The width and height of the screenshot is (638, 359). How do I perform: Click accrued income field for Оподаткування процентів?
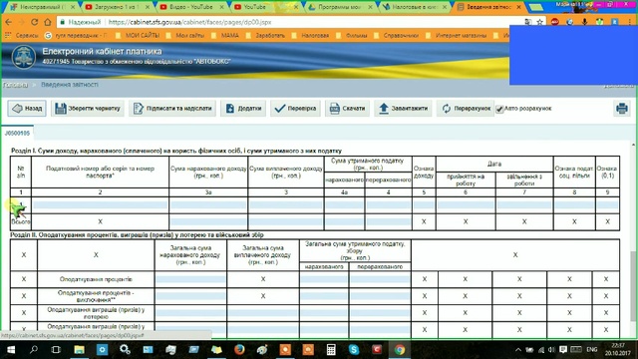point(190,279)
